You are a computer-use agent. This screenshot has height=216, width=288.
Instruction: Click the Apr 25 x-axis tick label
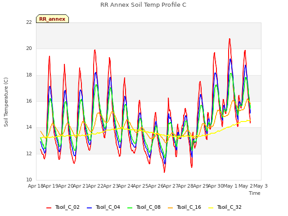pyautogui.click(x=141, y=186)
